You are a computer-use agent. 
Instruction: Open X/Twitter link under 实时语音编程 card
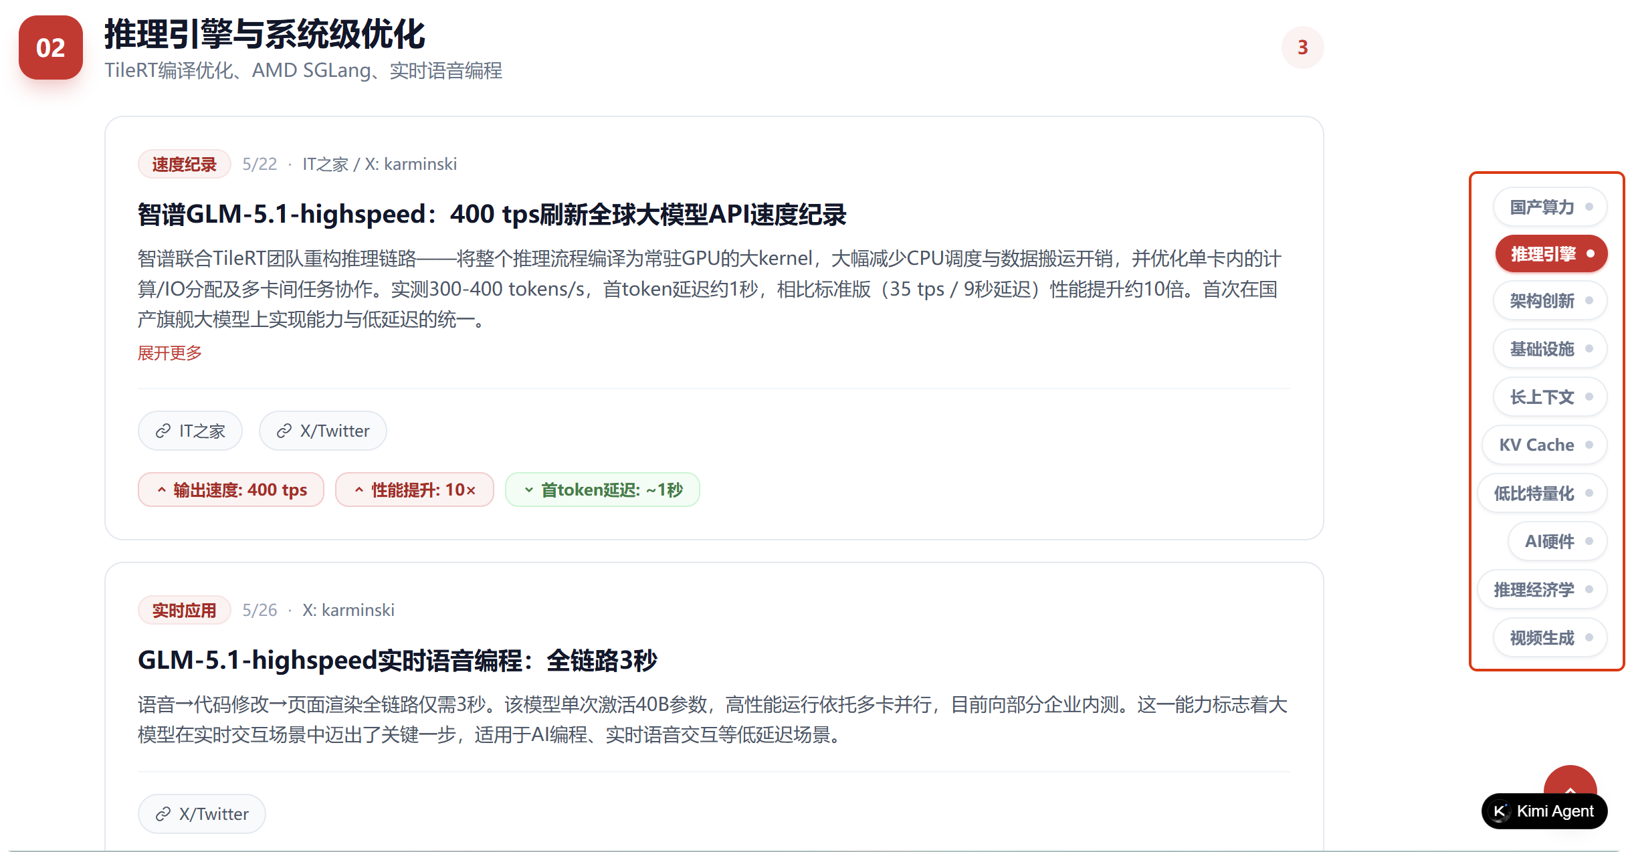tap(201, 813)
